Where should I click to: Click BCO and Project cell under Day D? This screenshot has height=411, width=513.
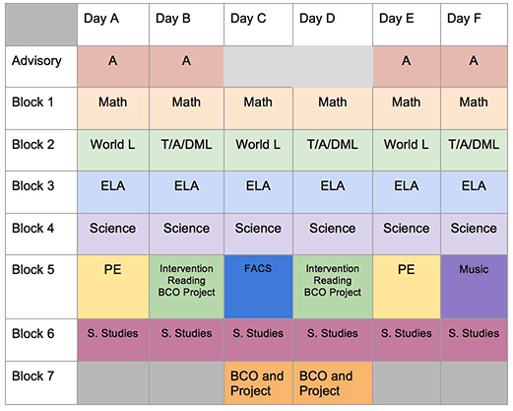(333, 383)
